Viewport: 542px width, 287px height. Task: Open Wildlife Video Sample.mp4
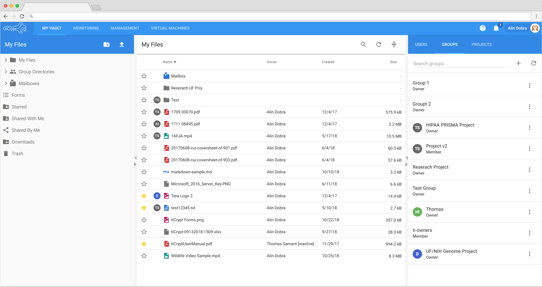[x=195, y=256]
